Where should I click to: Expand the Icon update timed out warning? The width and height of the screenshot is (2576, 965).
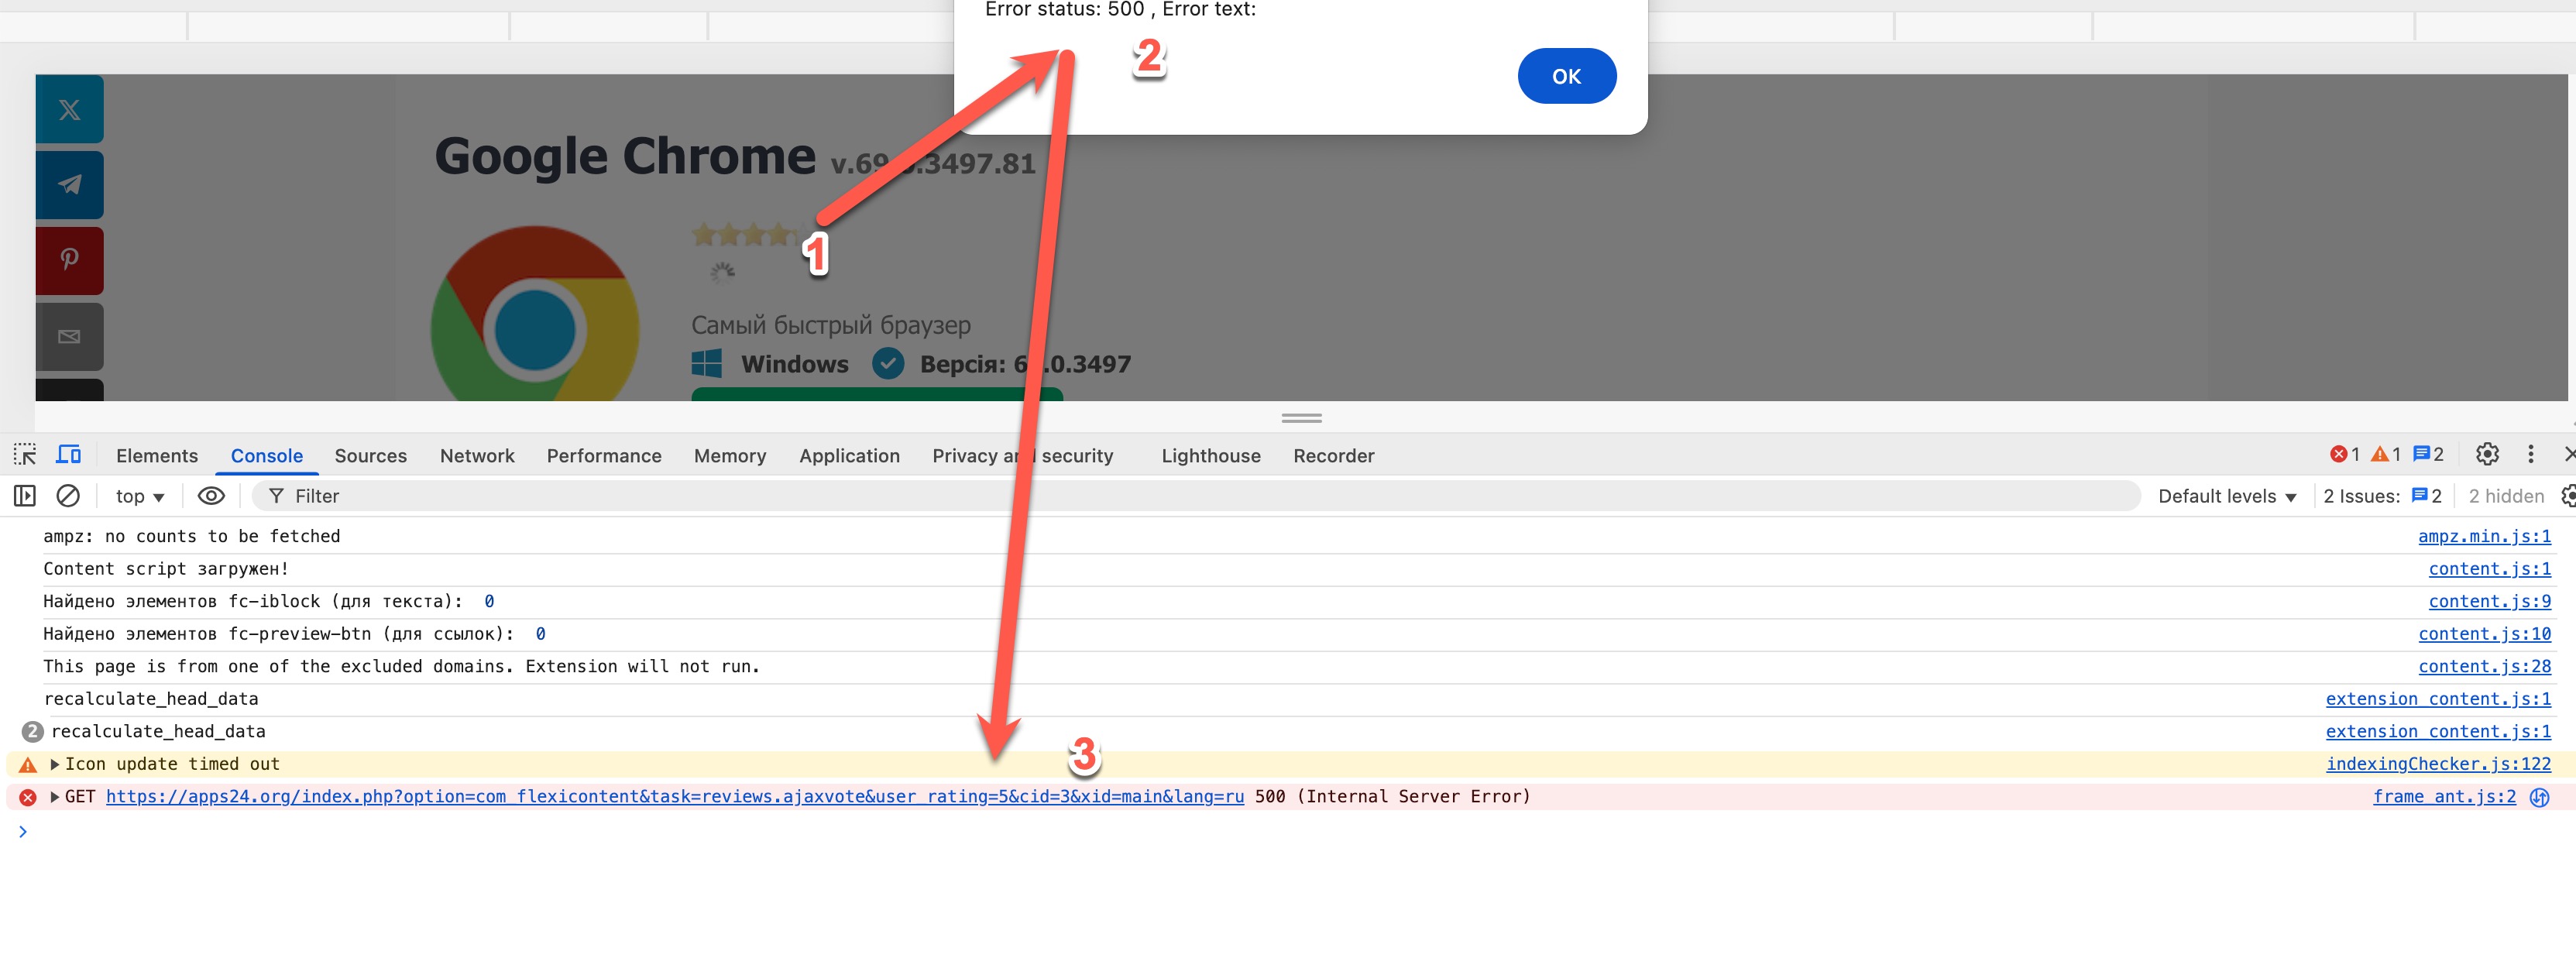coord(55,765)
